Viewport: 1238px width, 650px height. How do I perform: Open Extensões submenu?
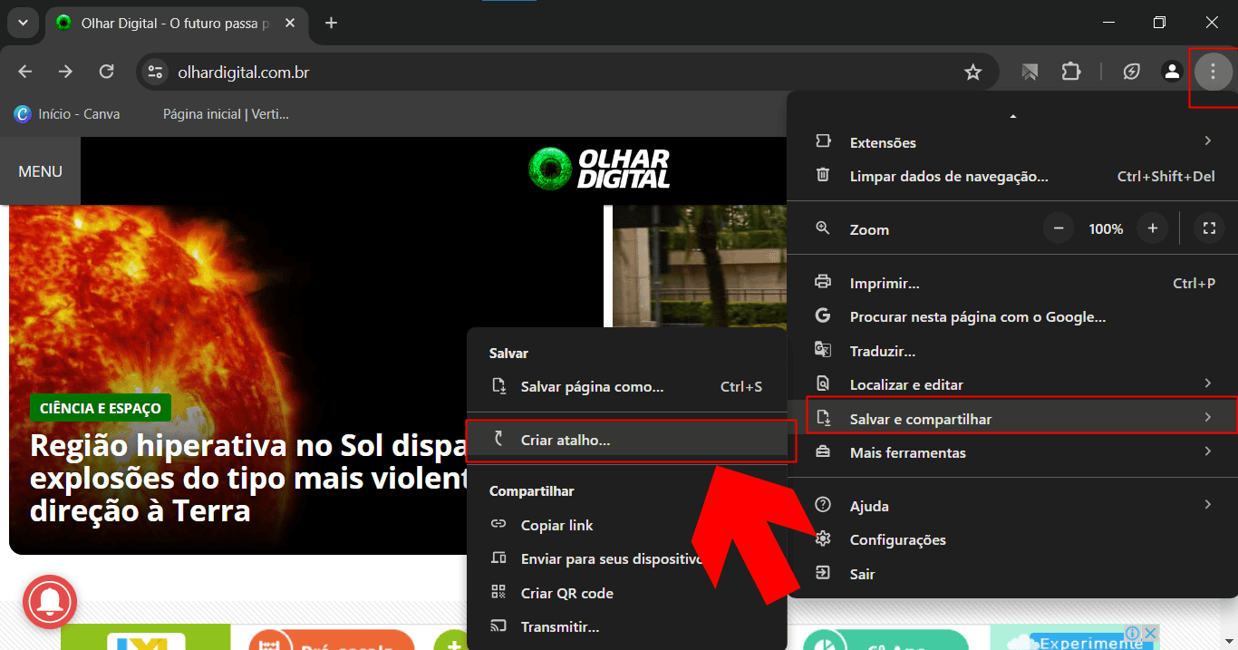[1012, 142]
